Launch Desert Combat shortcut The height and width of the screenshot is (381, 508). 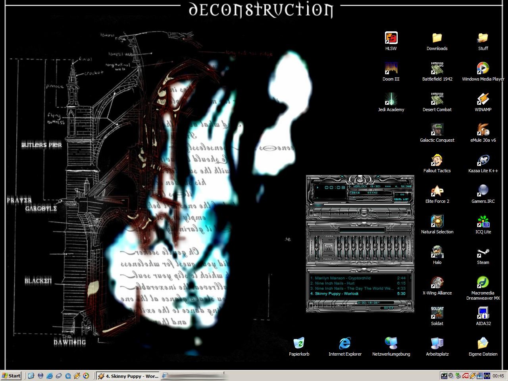coord(437,102)
